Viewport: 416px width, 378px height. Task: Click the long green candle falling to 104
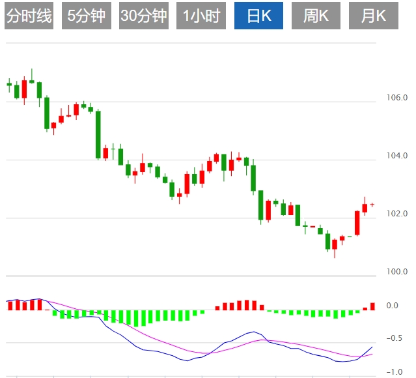[x=98, y=134]
